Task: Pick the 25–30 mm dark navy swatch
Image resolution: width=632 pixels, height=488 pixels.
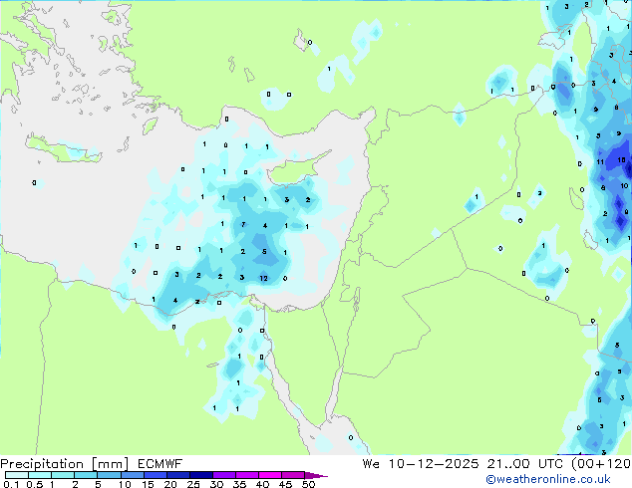Action: point(201,475)
